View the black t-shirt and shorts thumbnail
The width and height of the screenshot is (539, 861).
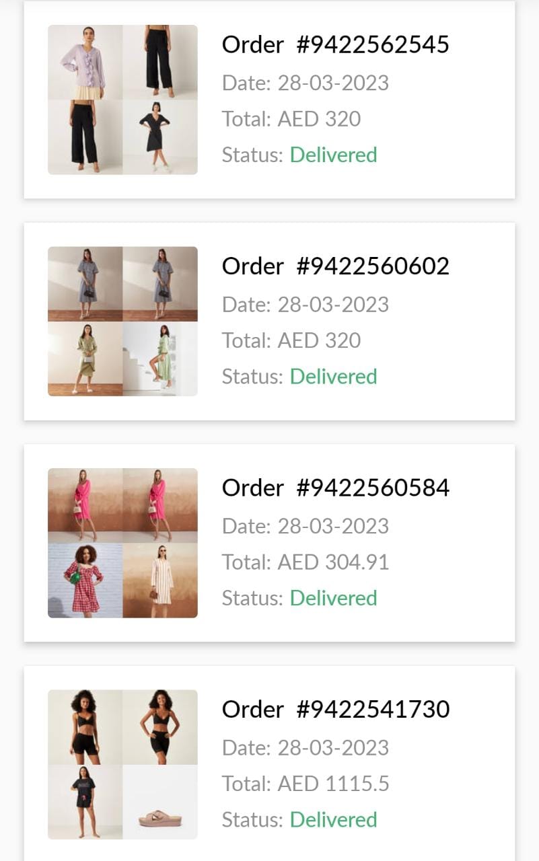pyautogui.click(x=85, y=802)
